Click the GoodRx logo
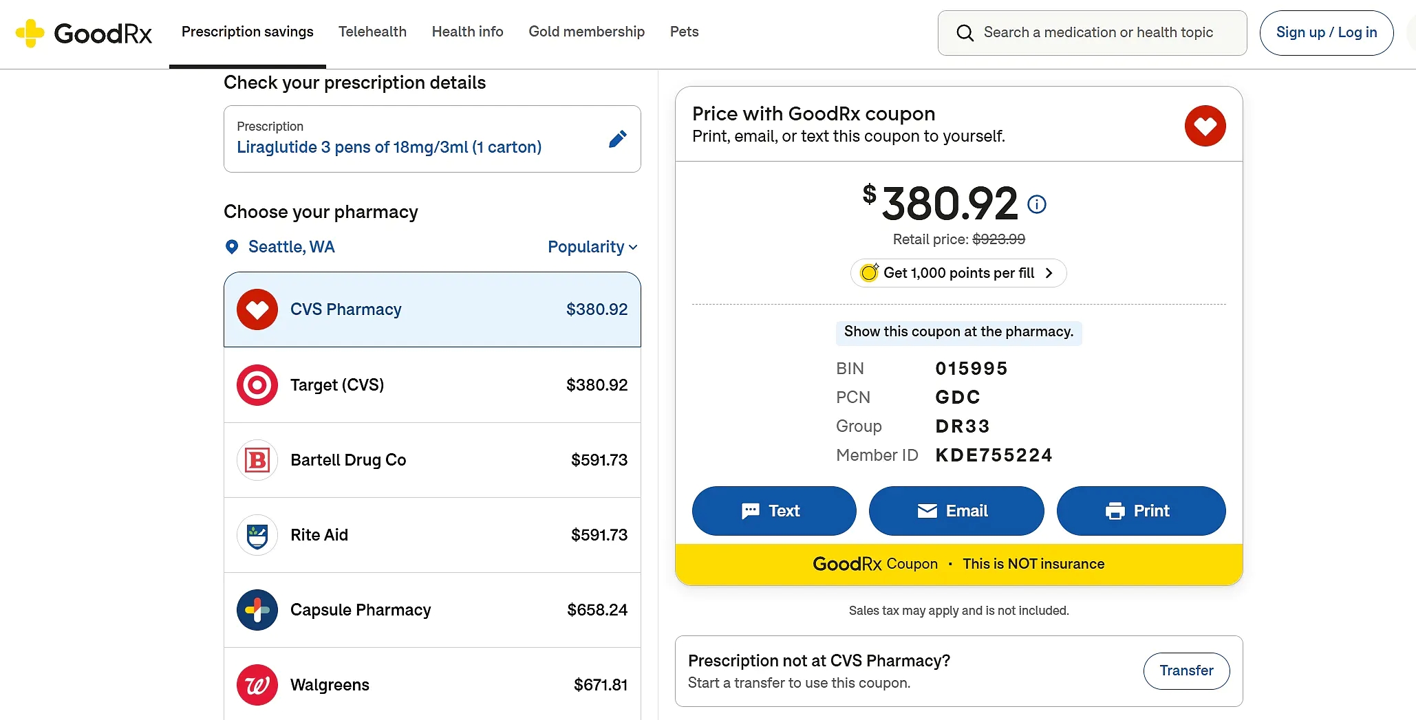The image size is (1416, 720). click(83, 33)
